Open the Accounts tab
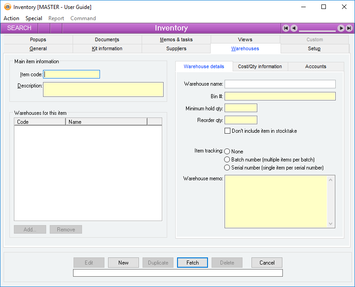Viewport: 355px width, 287px height. pos(316,66)
